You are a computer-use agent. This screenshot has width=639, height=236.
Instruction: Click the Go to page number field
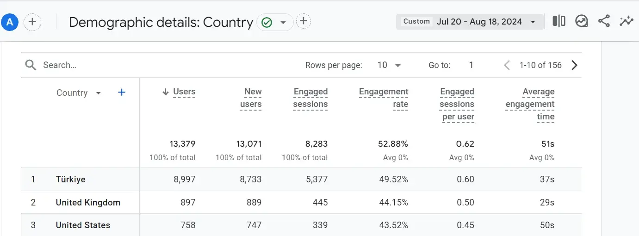[x=471, y=65]
